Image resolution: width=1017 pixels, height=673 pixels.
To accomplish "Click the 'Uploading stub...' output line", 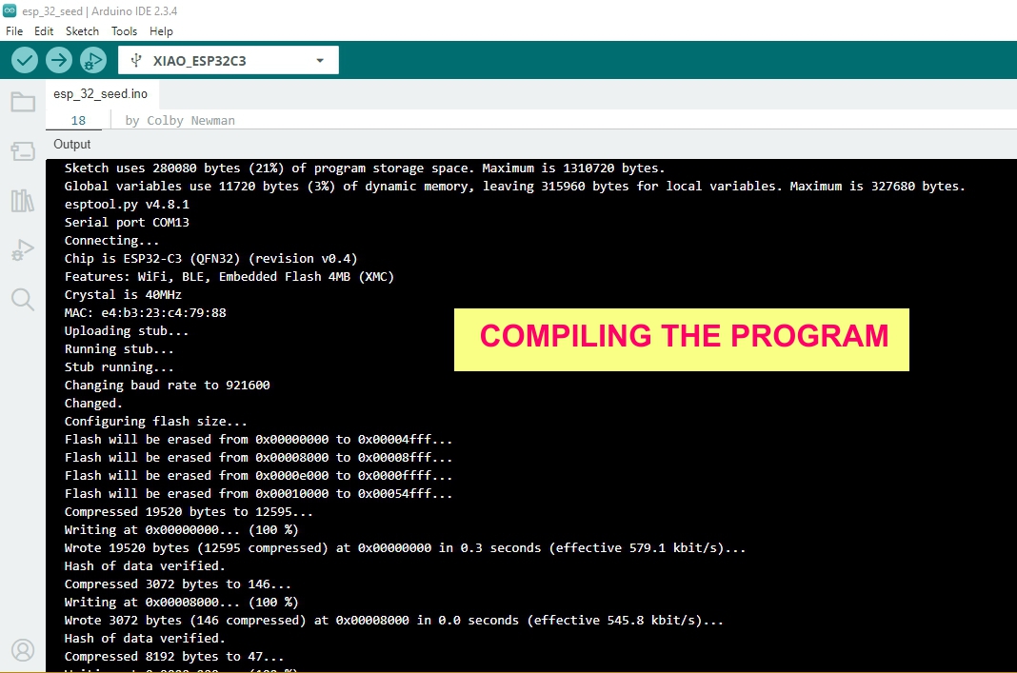I will tap(127, 330).
